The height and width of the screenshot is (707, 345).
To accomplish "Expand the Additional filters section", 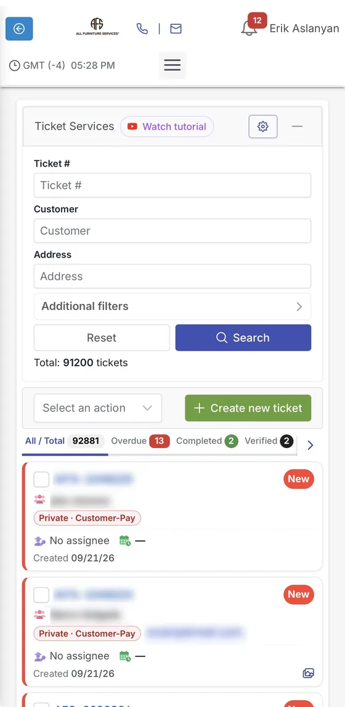I will click(x=172, y=306).
